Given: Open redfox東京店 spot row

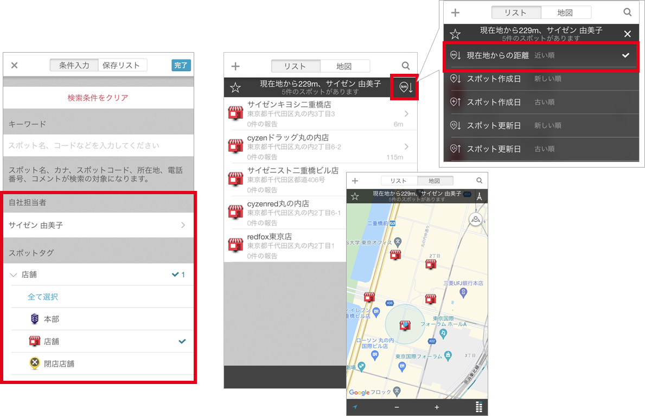Looking at the screenshot, I should (x=285, y=246).
